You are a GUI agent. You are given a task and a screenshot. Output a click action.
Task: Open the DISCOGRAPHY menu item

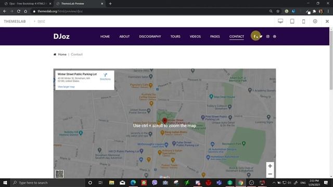click(150, 36)
